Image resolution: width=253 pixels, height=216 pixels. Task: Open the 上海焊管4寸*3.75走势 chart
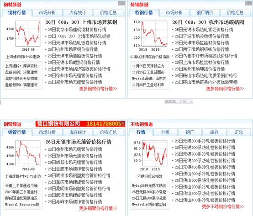23,155
